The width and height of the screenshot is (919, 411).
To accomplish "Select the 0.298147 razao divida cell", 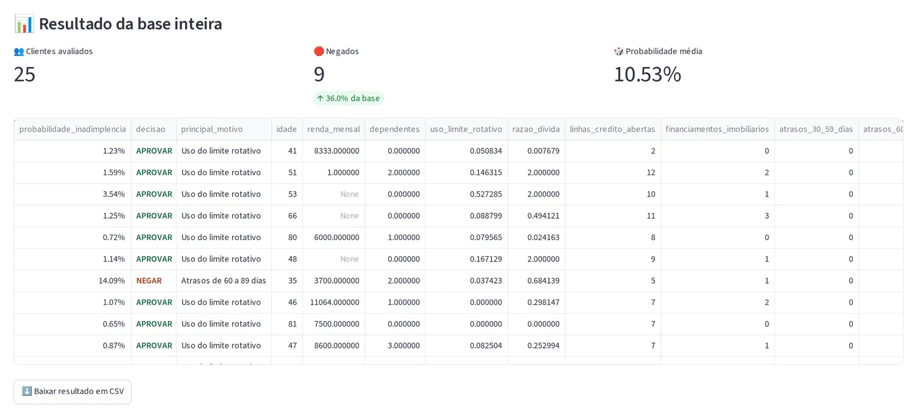I will pyautogui.click(x=536, y=302).
